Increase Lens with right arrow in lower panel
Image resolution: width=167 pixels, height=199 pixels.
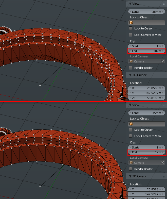click(x=163, y=113)
